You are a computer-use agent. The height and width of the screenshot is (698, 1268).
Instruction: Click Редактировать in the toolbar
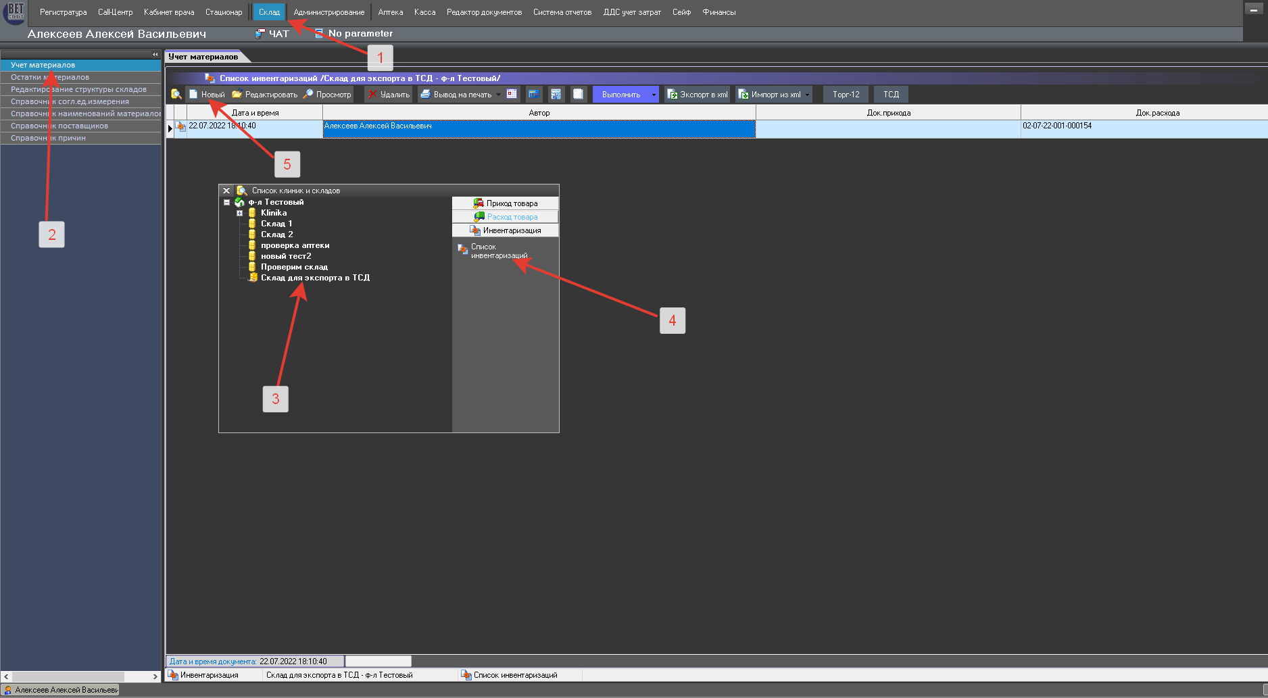click(x=264, y=95)
